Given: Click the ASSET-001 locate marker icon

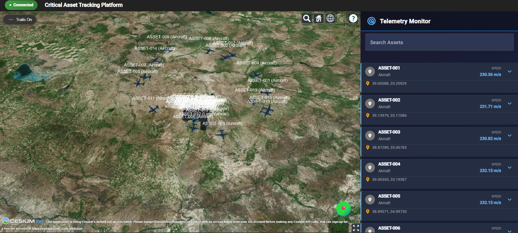Looking at the screenshot, I should pyautogui.click(x=370, y=72).
